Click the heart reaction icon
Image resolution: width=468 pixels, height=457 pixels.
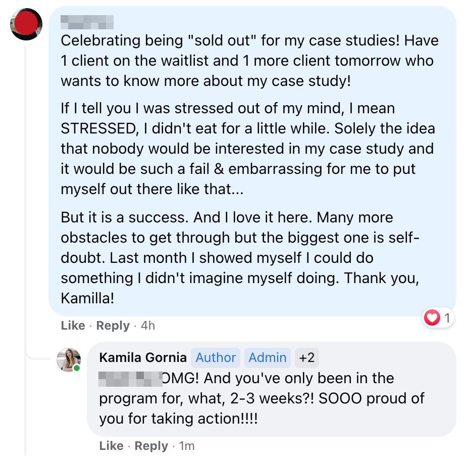432,318
